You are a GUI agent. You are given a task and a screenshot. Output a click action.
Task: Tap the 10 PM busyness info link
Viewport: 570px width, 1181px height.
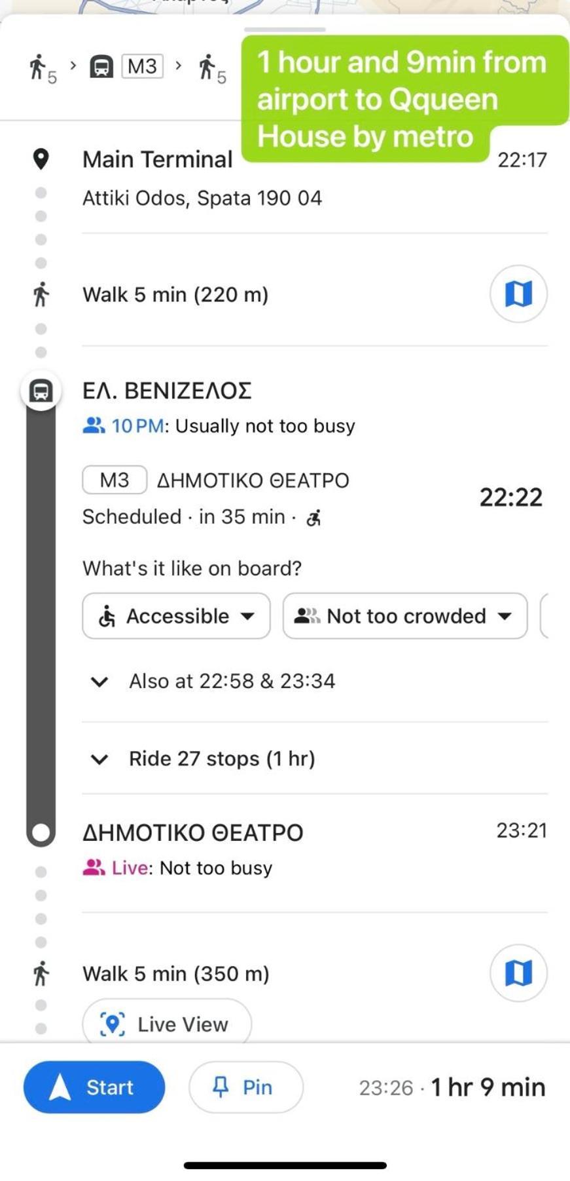(137, 426)
